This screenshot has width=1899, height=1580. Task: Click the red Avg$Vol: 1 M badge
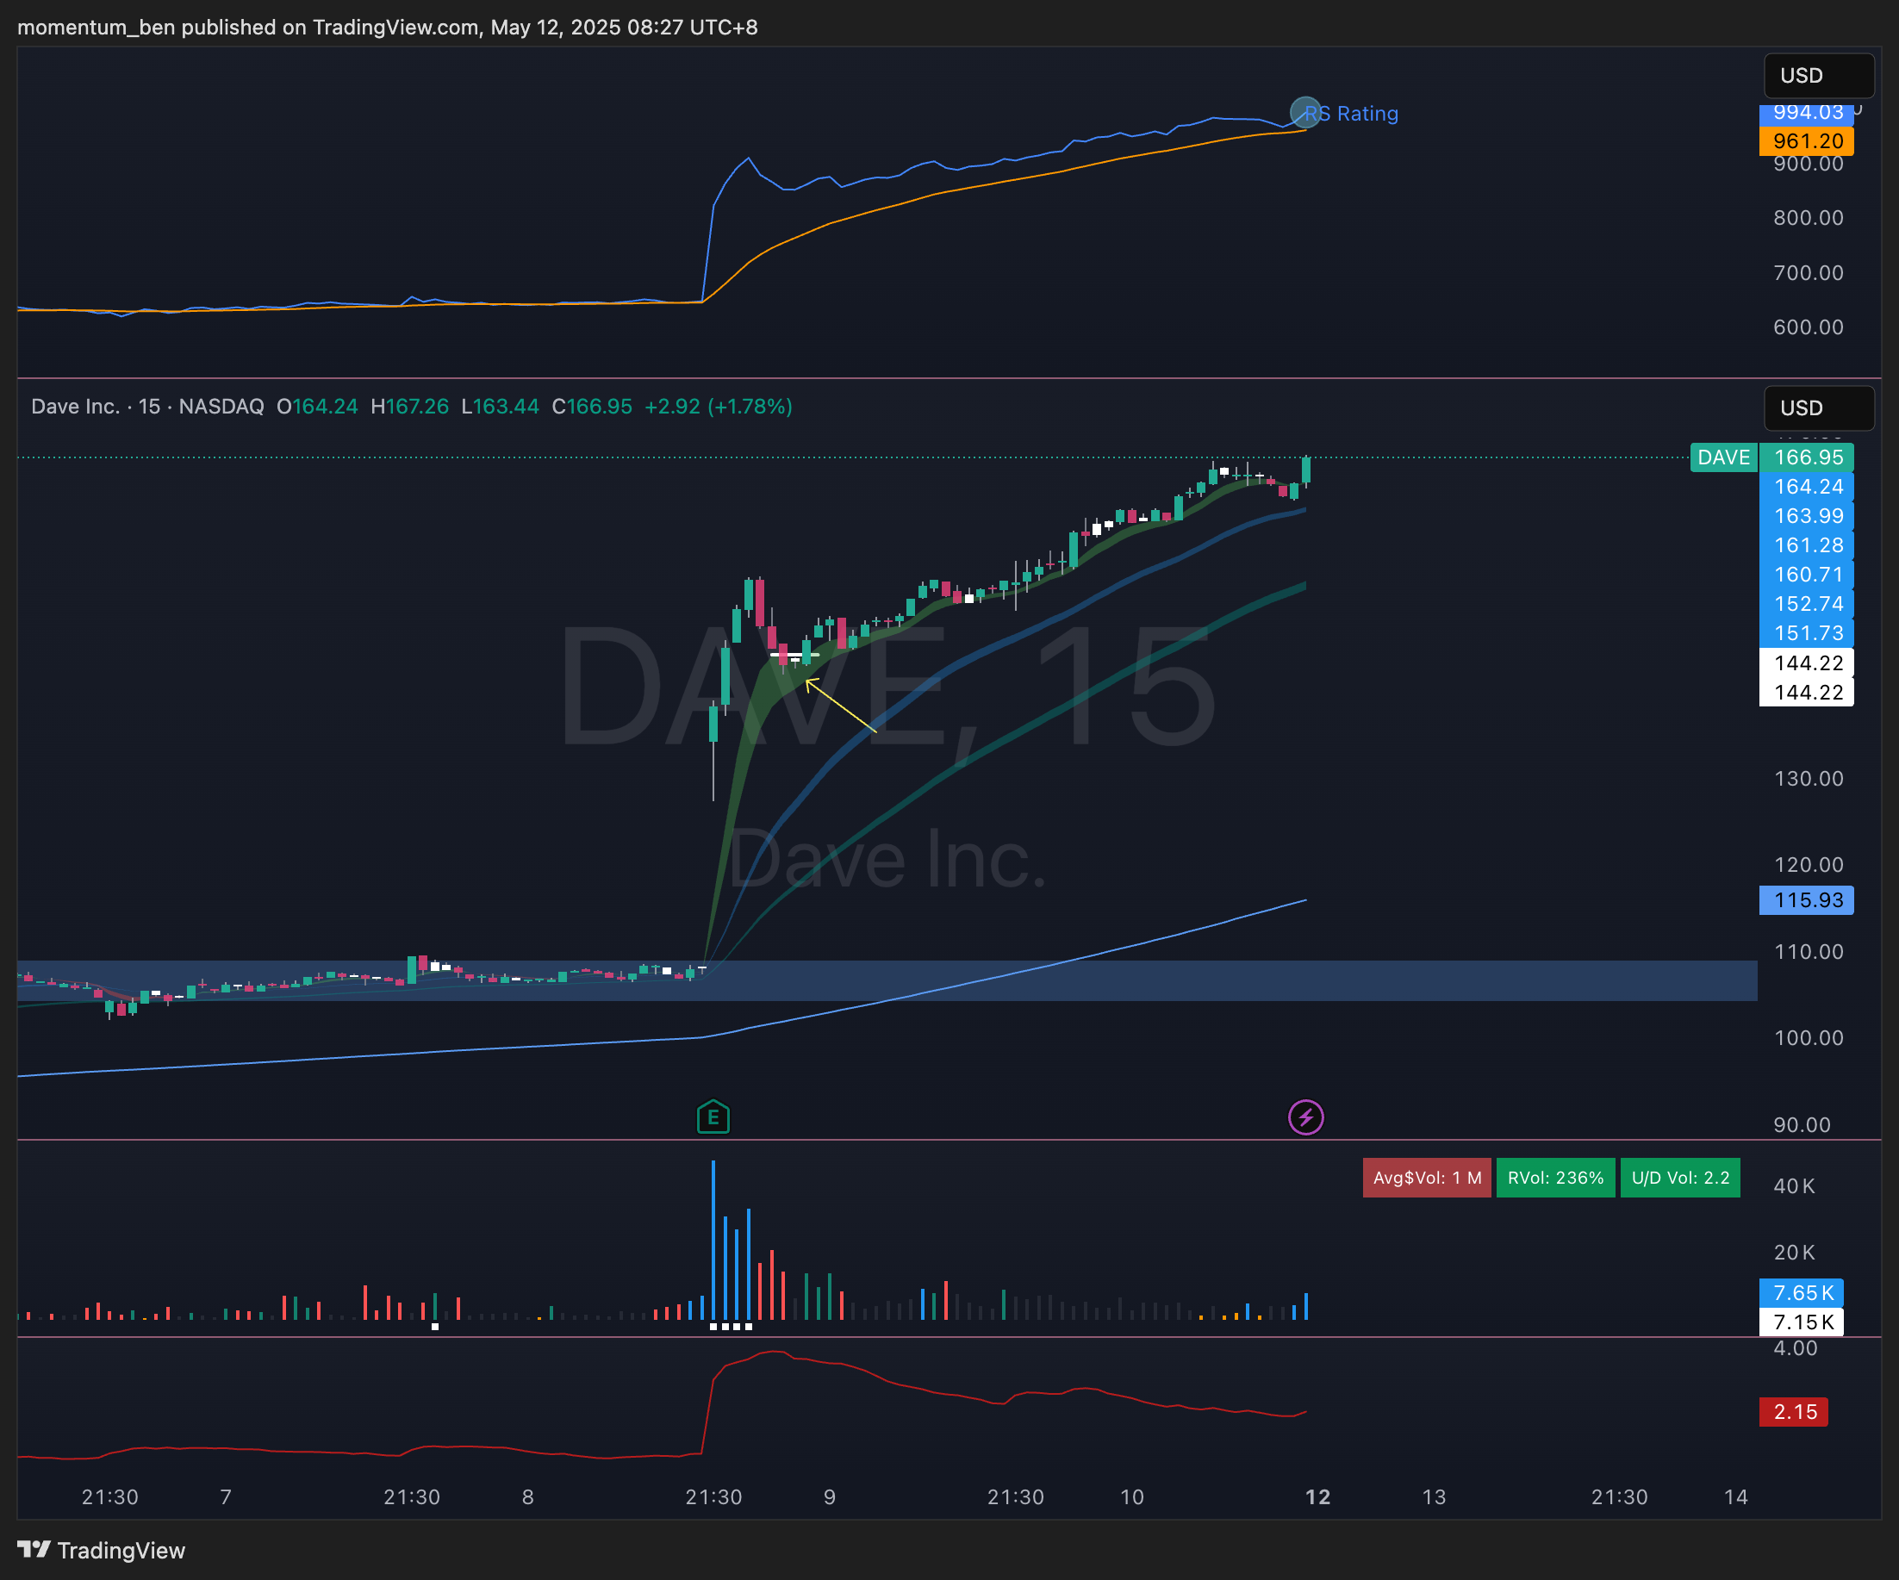(1426, 1178)
